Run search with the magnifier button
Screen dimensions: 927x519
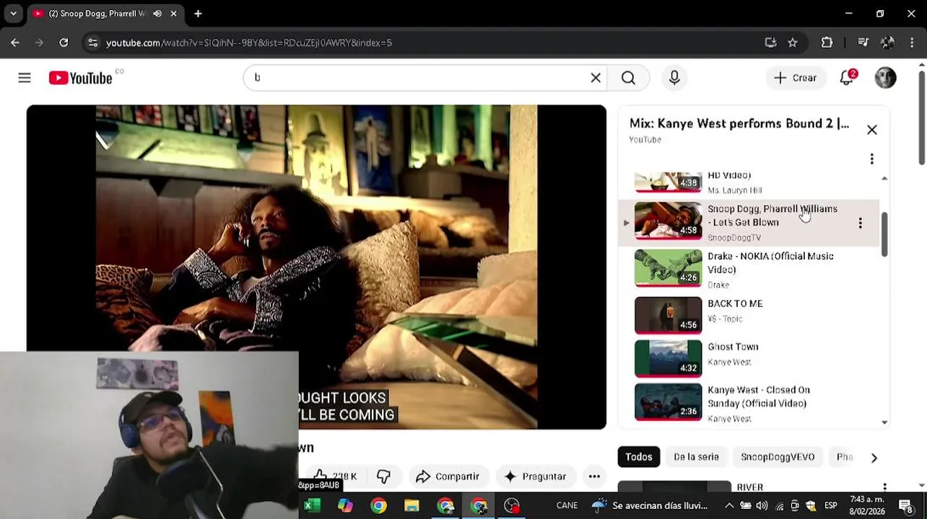coord(628,78)
